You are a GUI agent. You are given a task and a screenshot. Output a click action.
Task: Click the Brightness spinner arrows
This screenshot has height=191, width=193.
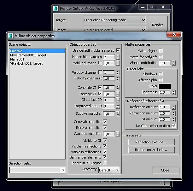pos(174,92)
